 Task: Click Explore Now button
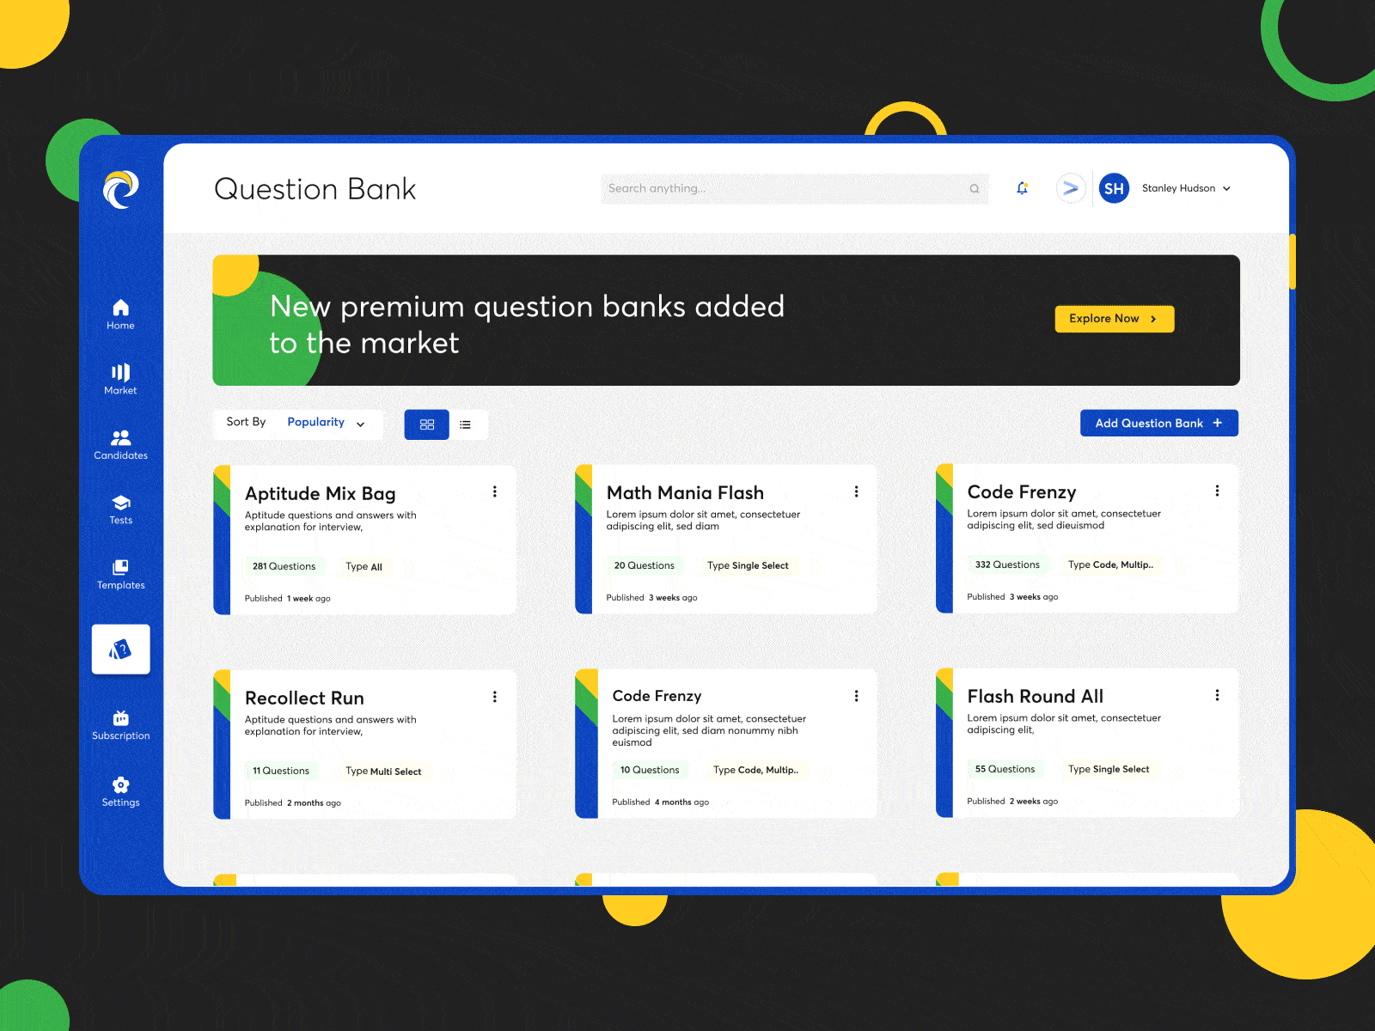click(1114, 319)
